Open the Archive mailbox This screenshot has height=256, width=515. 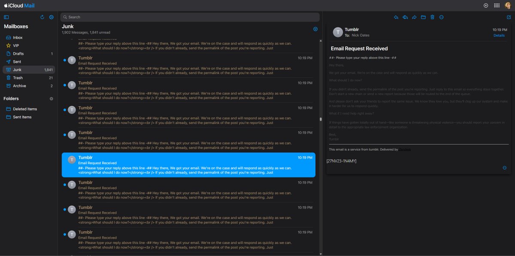(x=29, y=86)
